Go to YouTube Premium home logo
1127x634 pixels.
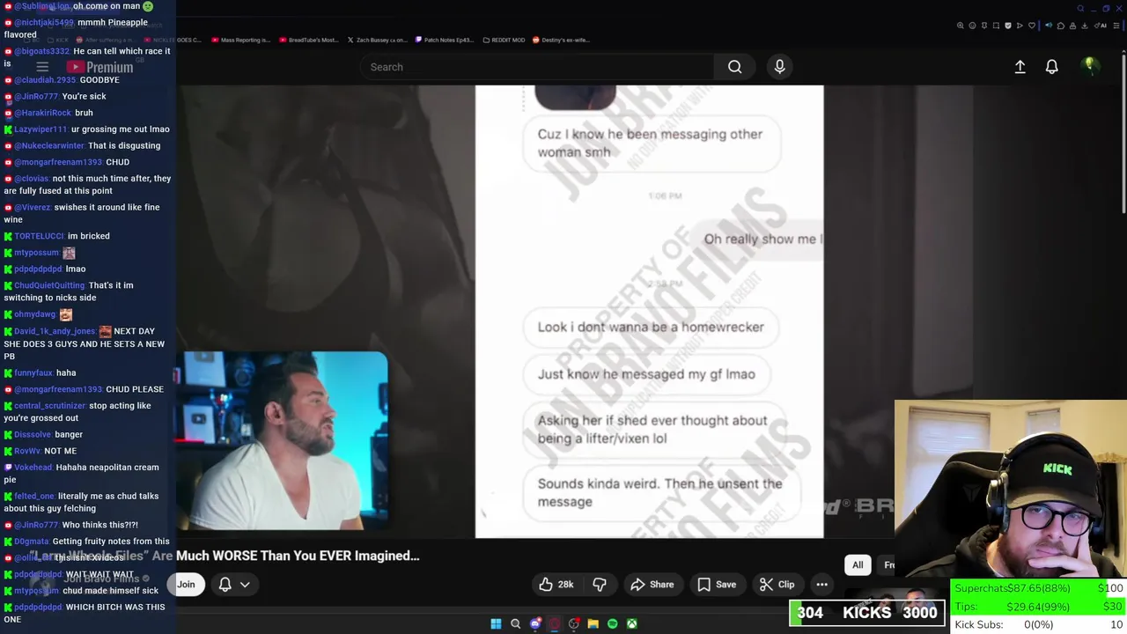[99, 67]
